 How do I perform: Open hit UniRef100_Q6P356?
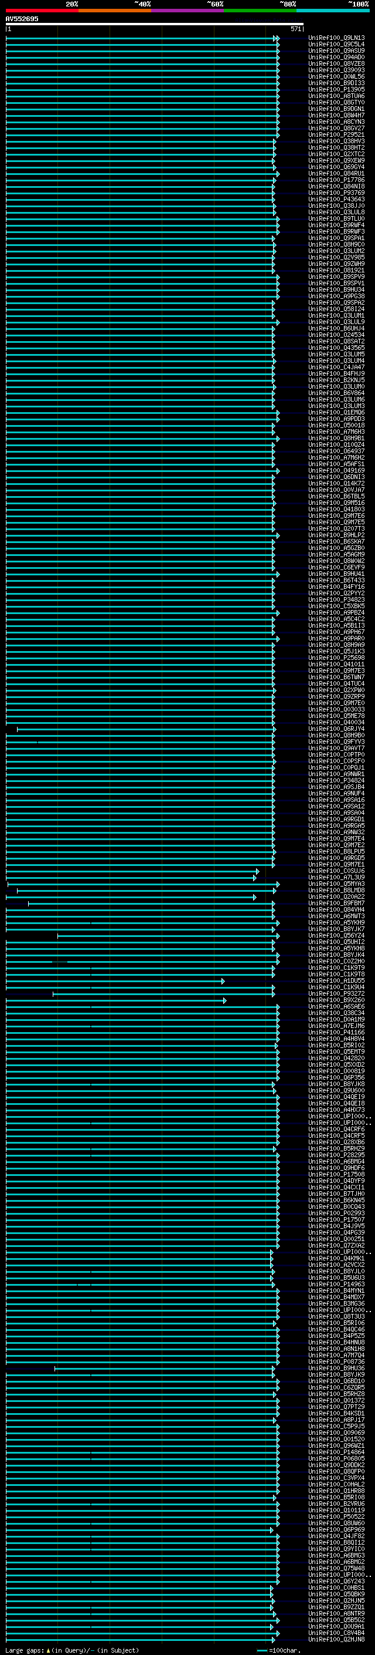[x=336, y=1077]
